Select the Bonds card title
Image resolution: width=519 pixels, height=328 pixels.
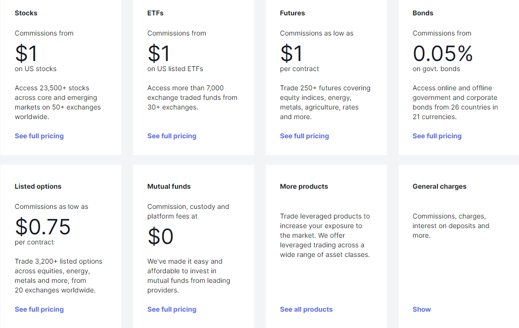423,13
